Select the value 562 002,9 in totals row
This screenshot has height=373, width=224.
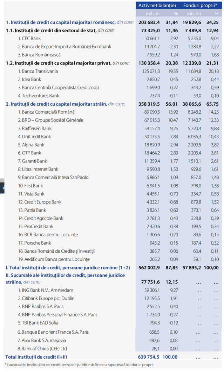(149, 268)
